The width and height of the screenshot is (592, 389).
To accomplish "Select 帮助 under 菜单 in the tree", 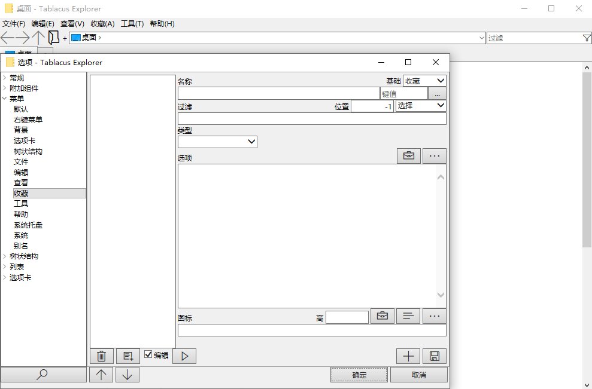I will [21, 214].
